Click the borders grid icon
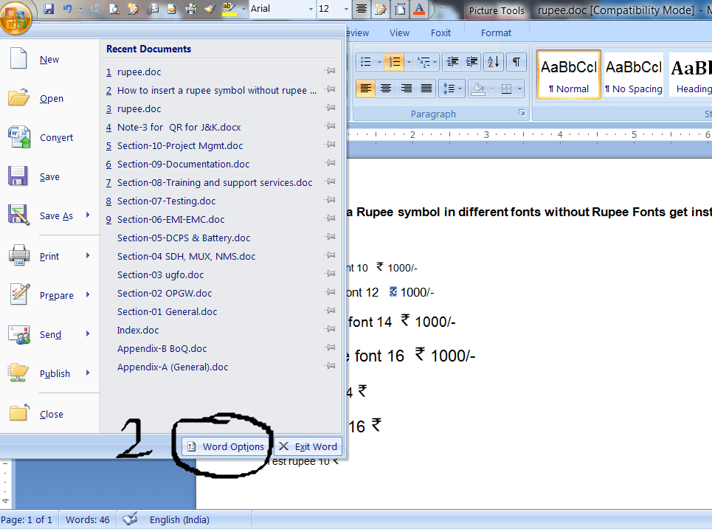The image size is (712, 529). [x=506, y=88]
